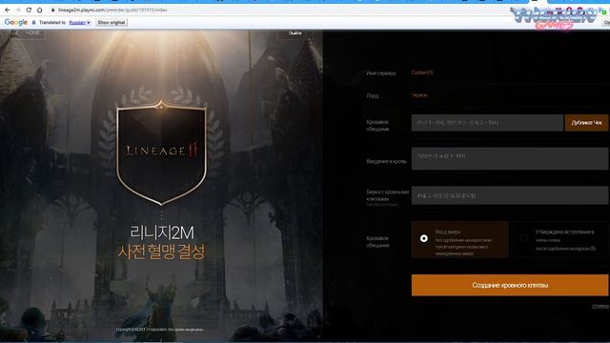Click the padlock icon in the address bar
Screen dimensions: 610x343
[x=53, y=10]
